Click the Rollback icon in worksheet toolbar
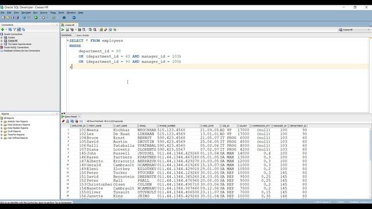The image size is (372, 209). pyautogui.click(x=95, y=30)
